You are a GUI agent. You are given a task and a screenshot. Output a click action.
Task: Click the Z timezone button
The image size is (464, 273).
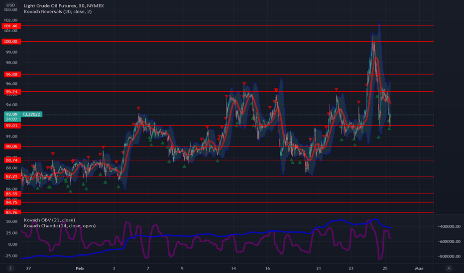[10, 268]
